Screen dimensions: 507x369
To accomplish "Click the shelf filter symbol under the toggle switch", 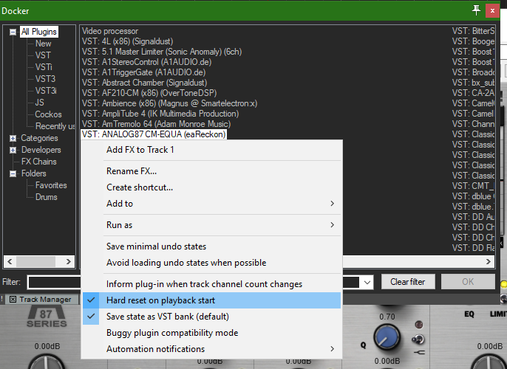I will coord(419,353).
